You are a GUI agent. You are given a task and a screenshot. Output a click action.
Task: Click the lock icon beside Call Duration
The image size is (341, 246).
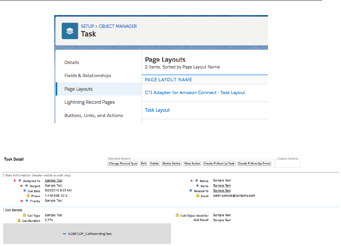click(x=19, y=220)
